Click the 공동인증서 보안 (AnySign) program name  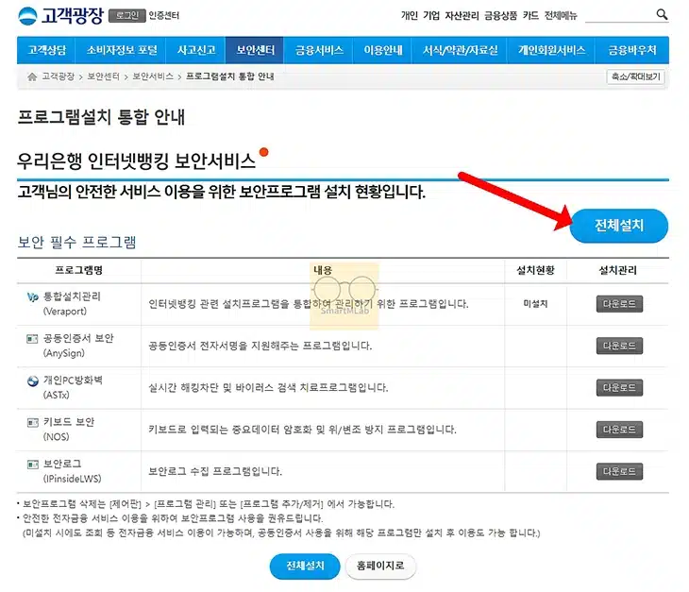point(78,346)
